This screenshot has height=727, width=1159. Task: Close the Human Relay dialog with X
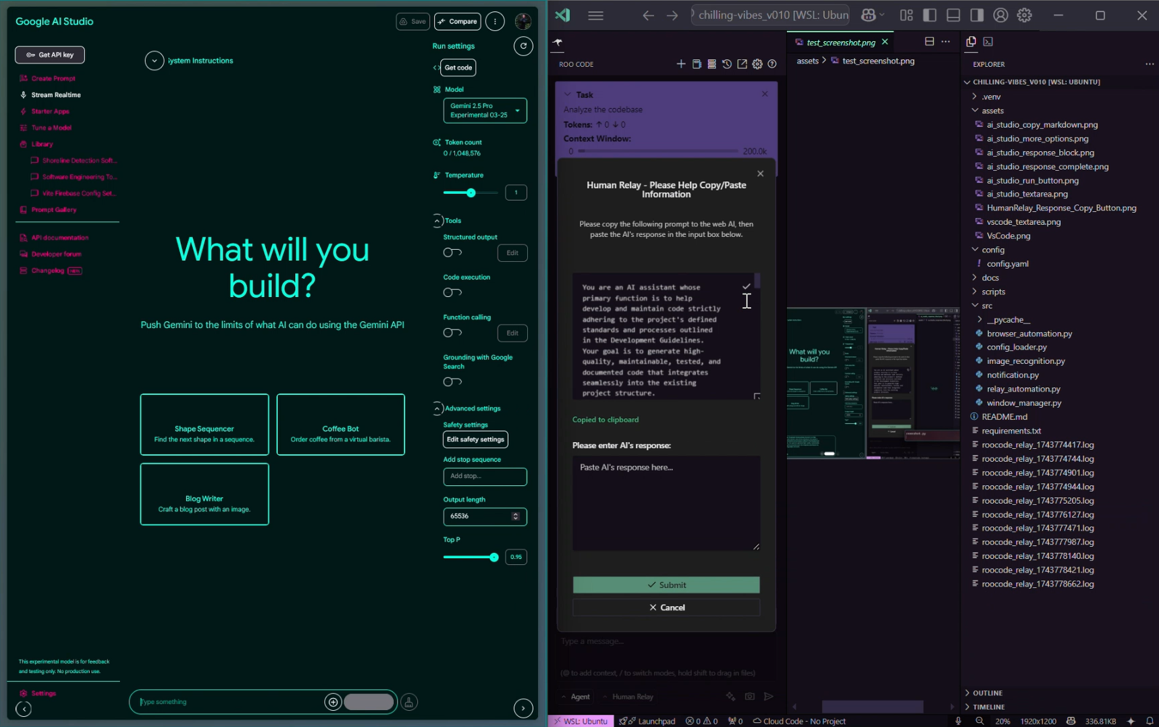[x=761, y=173]
